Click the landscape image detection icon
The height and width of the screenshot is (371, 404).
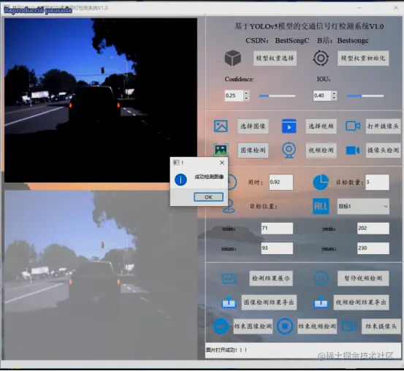[x=221, y=150]
